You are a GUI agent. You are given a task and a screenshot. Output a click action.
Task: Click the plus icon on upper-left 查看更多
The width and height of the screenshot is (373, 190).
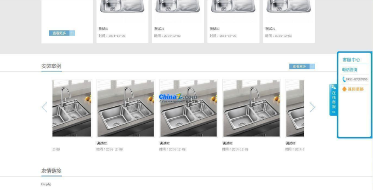72,33
